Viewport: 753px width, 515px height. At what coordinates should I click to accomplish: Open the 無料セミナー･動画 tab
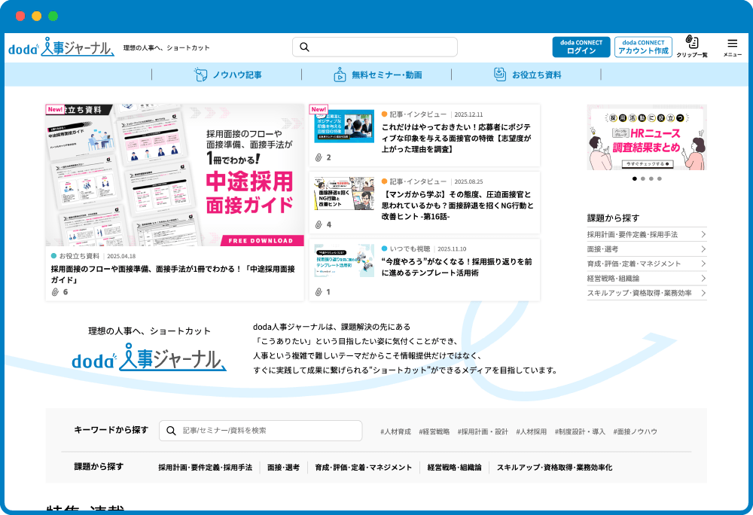(x=377, y=75)
